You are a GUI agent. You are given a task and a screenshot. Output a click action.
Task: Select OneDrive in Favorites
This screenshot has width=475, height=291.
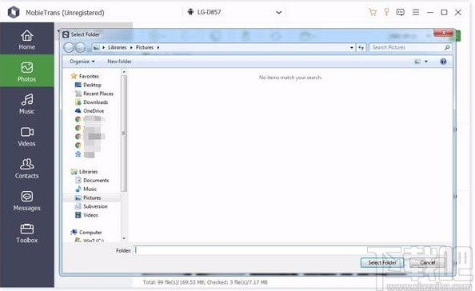[x=94, y=111]
